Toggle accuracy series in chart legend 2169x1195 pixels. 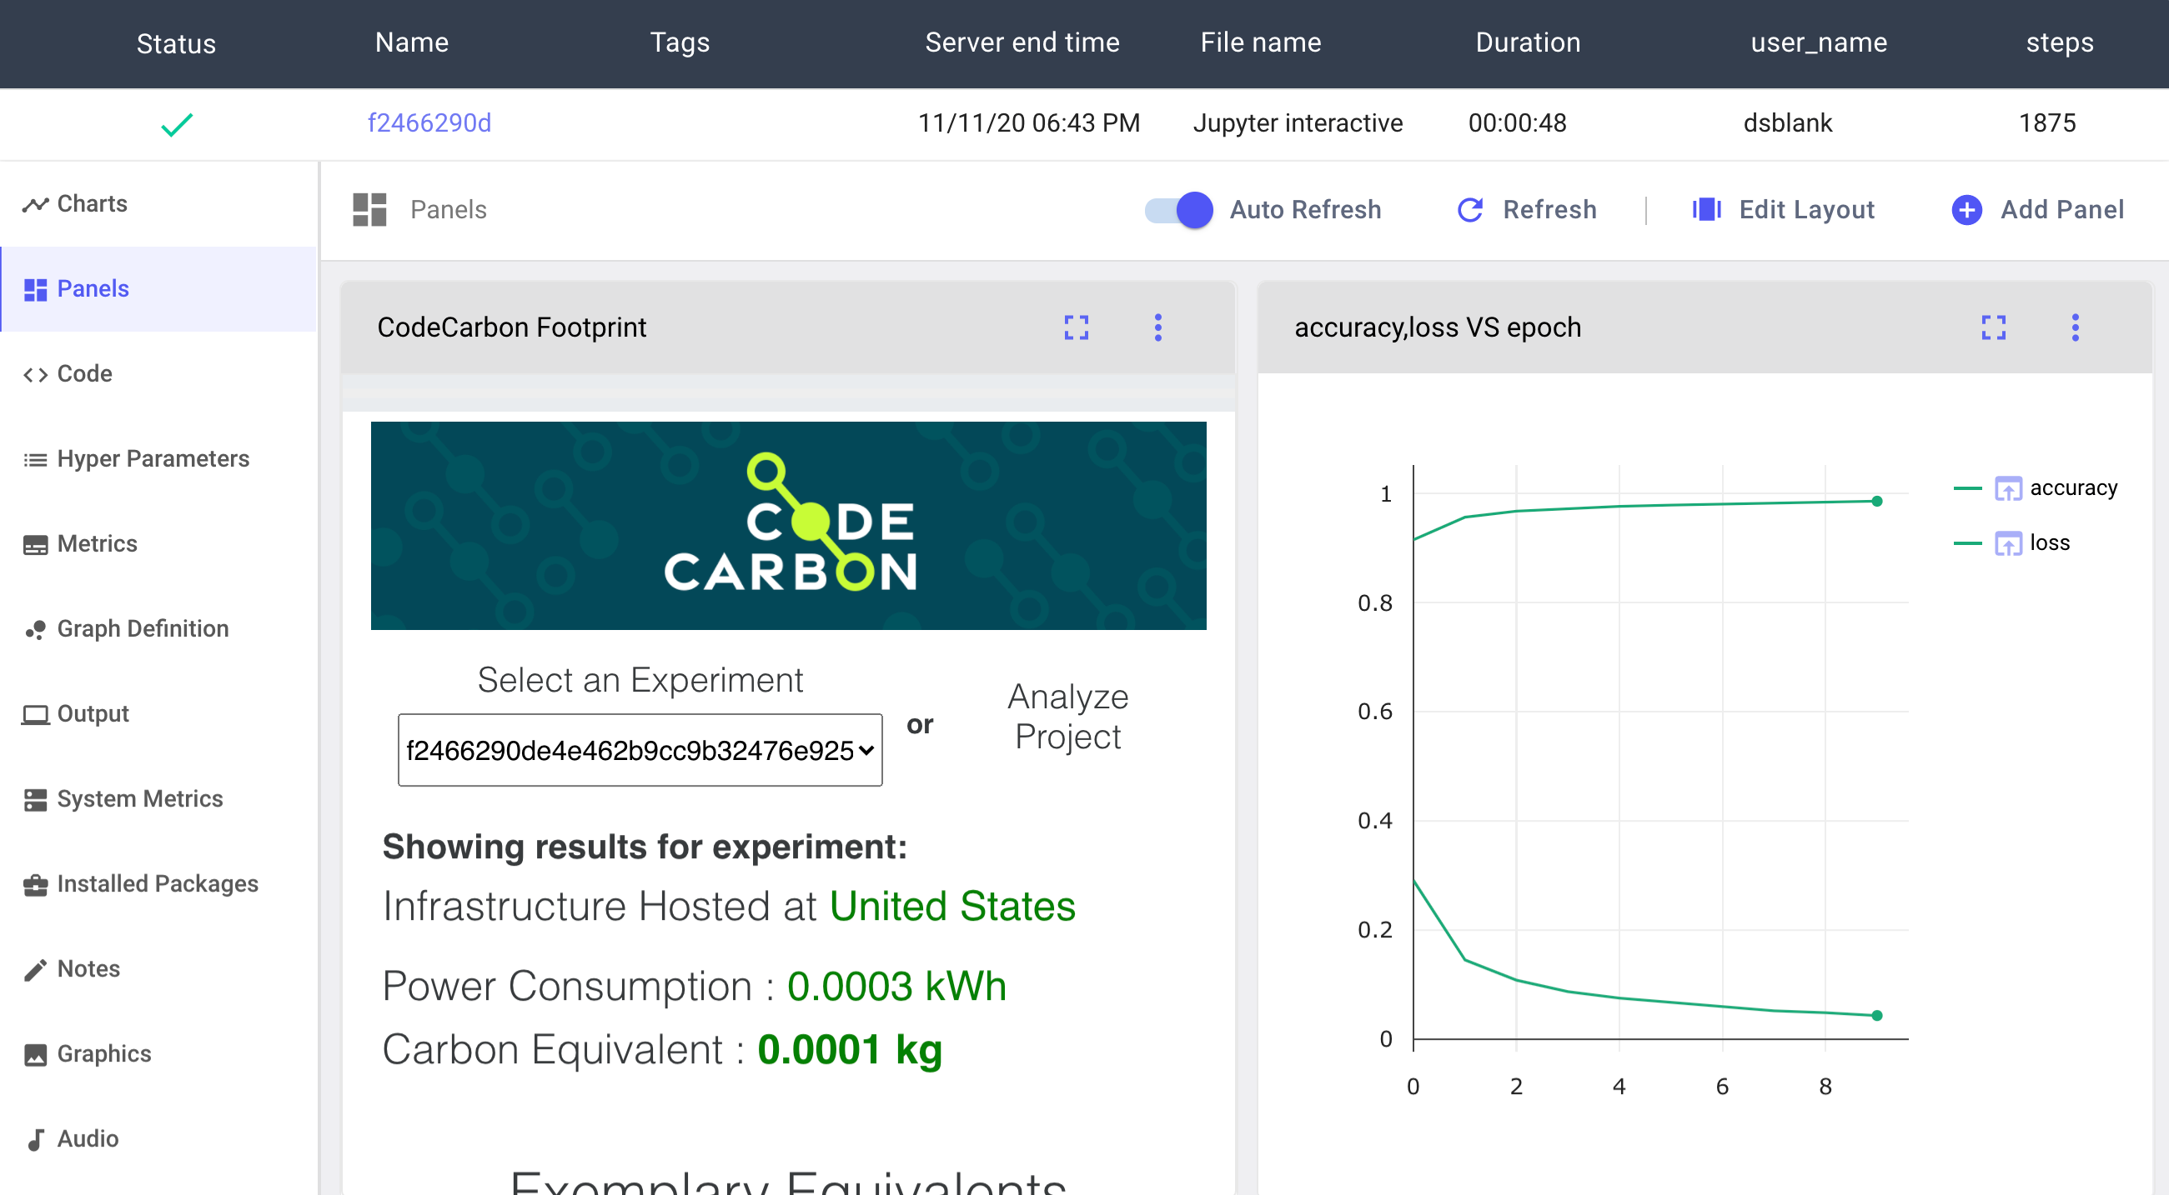point(2072,488)
